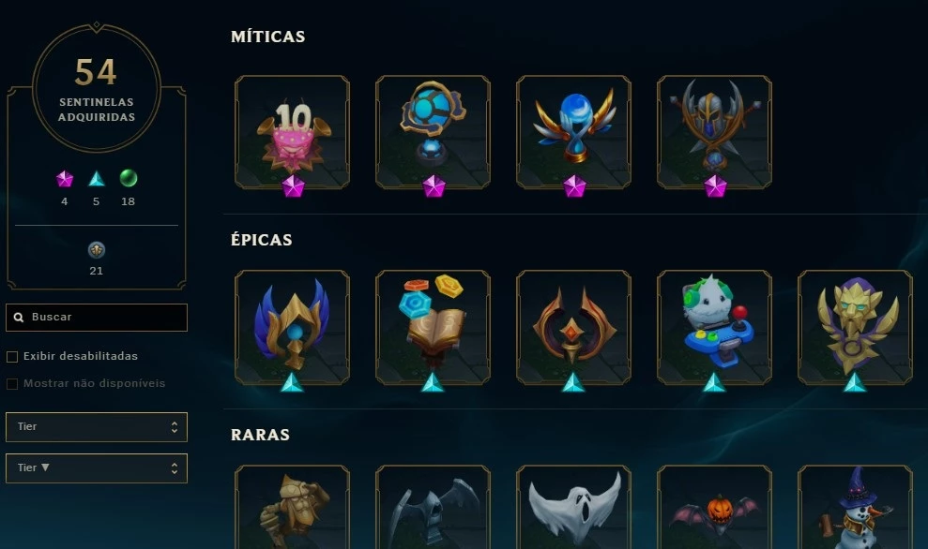Enable Exibir desabilitadas checkbox

[12, 356]
